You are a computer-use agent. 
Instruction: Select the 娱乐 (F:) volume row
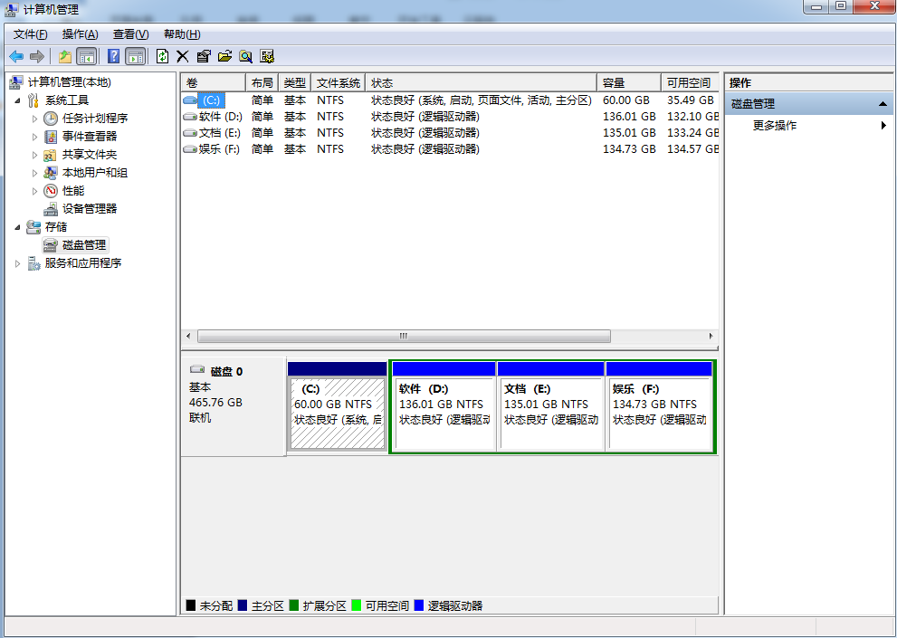click(x=450, y=148)
